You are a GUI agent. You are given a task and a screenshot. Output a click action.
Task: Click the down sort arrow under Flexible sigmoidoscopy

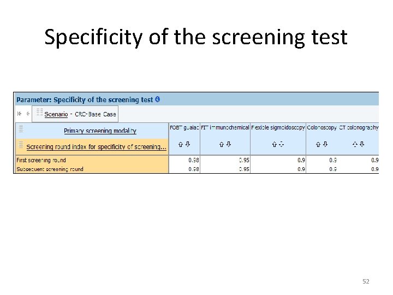pos(282,145)
